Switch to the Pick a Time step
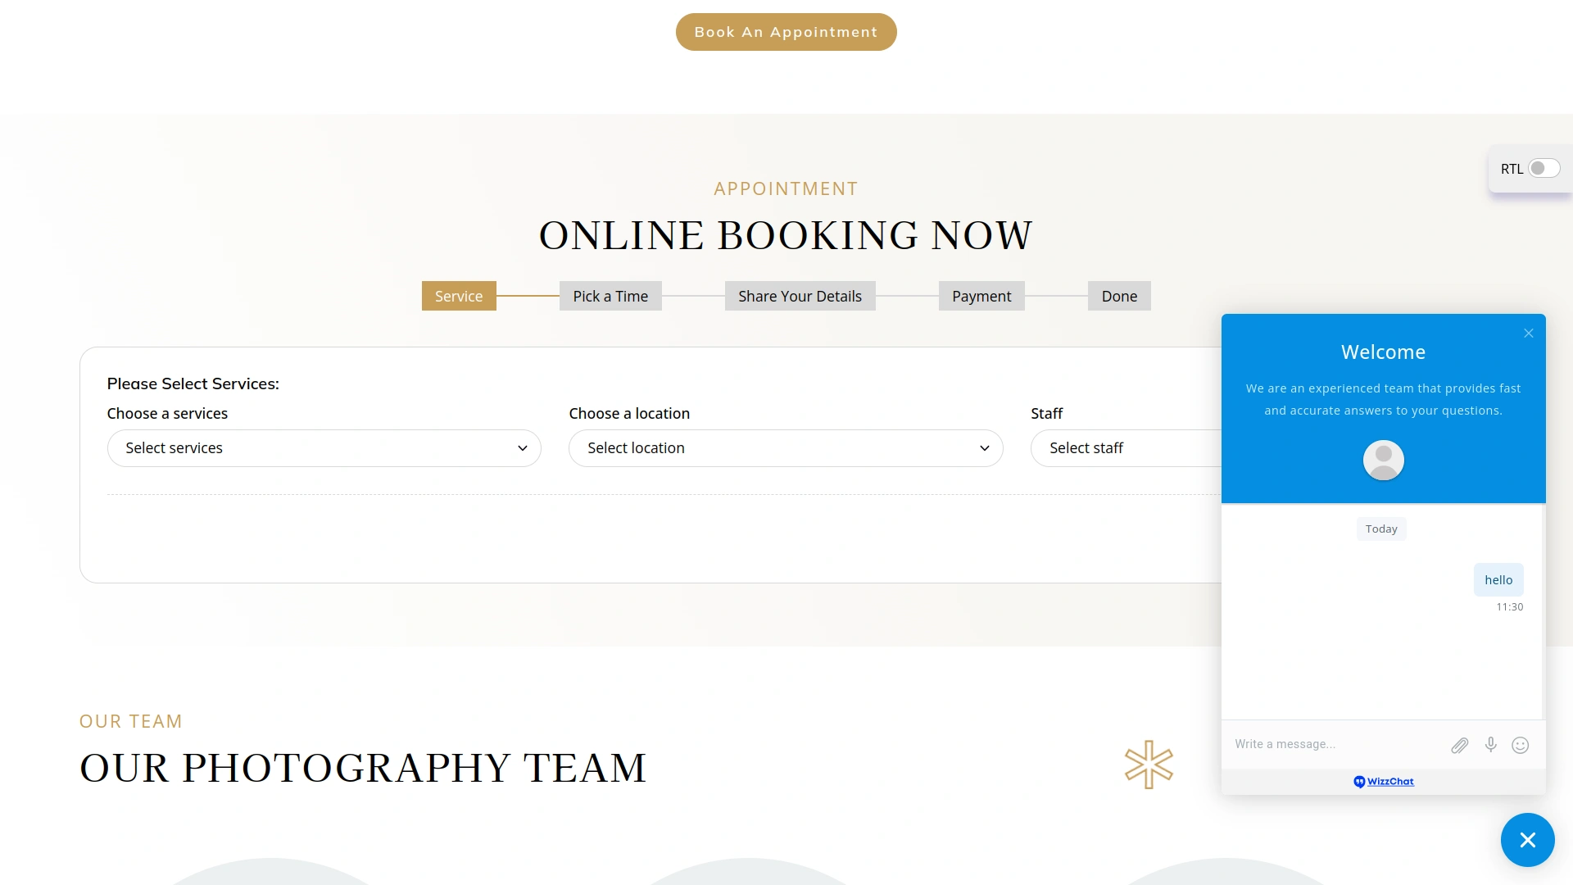 coord(610,296)
